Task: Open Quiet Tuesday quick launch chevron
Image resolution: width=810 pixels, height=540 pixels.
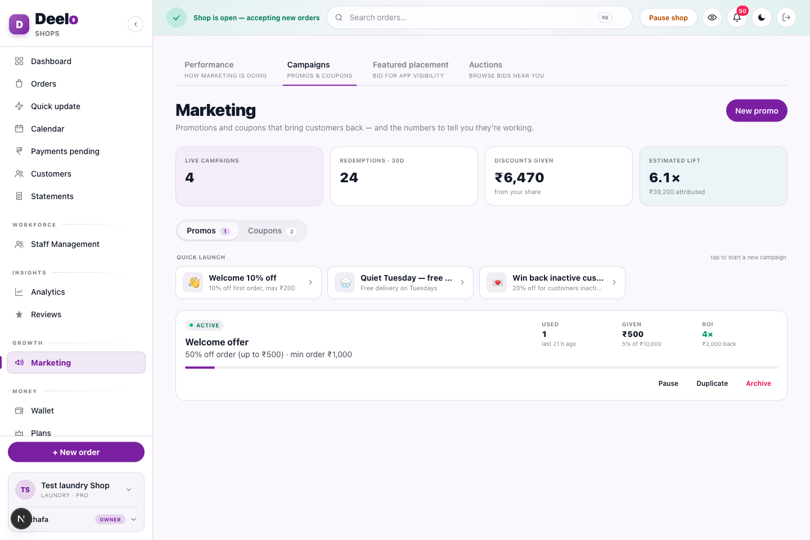Action: pyautogui.click(x=462, y=282)
